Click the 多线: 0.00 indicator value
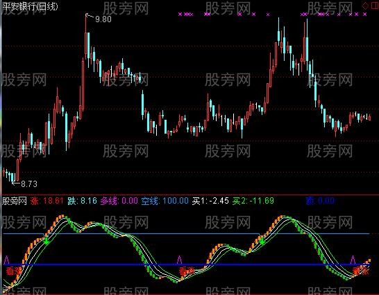This screenshot has height=295, width=379. pos(119,201)
